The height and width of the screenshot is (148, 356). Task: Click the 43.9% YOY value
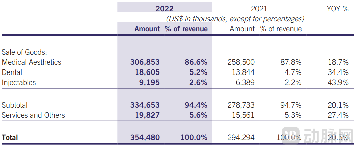(338, 82)
